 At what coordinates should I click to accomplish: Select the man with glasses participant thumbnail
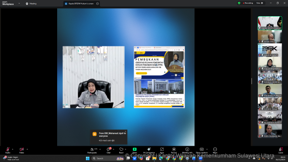pyautogui.click(x=270, y=90)
